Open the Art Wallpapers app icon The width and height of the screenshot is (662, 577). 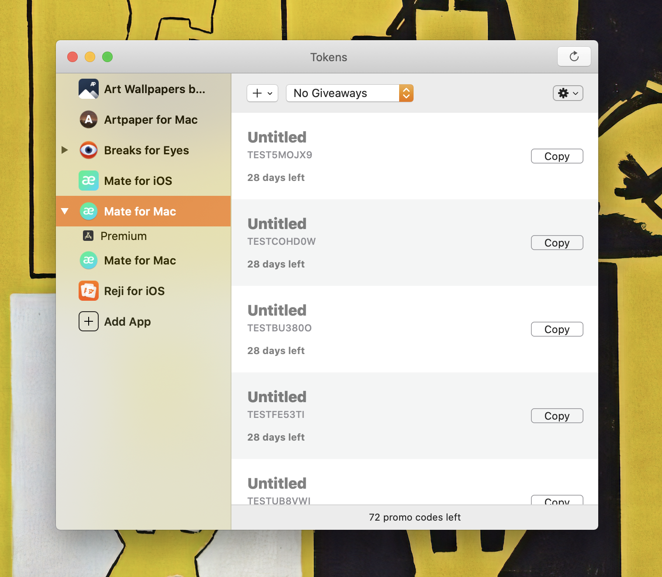point(89,89)
